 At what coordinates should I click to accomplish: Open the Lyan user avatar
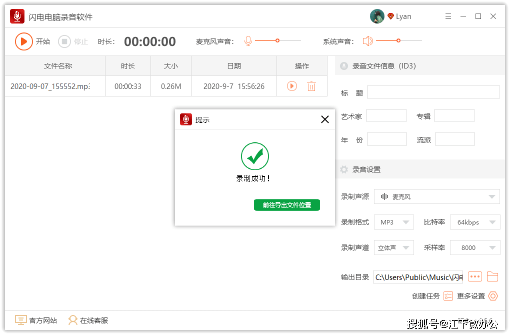[377, 16]
